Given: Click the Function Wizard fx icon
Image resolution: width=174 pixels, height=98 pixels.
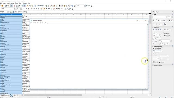Looking at the screenshot, I should [11, 12].
